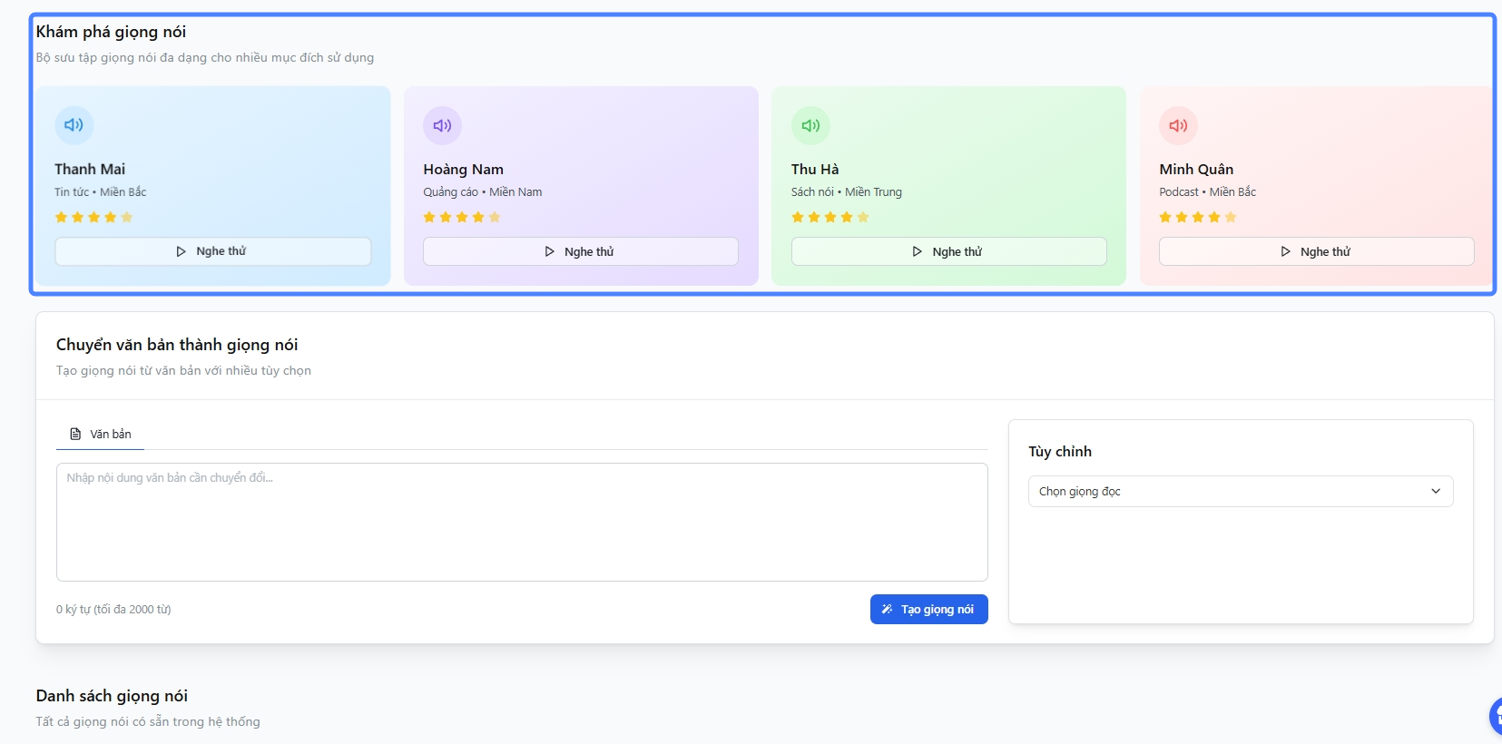The height and width of the screenshot is (744, 1502).
Task: Click the Thu Hà star rating
Action: coord(830,217)
